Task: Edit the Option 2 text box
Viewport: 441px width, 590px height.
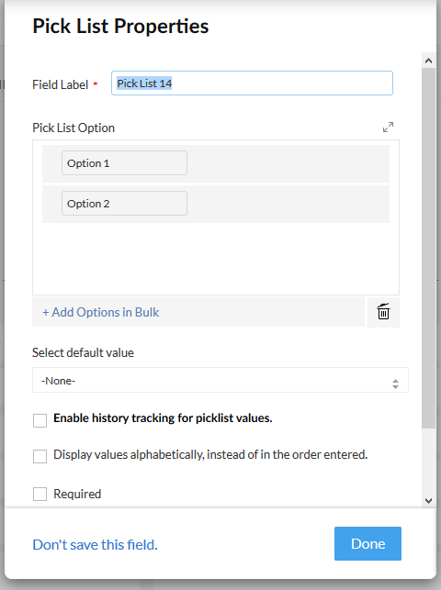Action: pos(124,203)
